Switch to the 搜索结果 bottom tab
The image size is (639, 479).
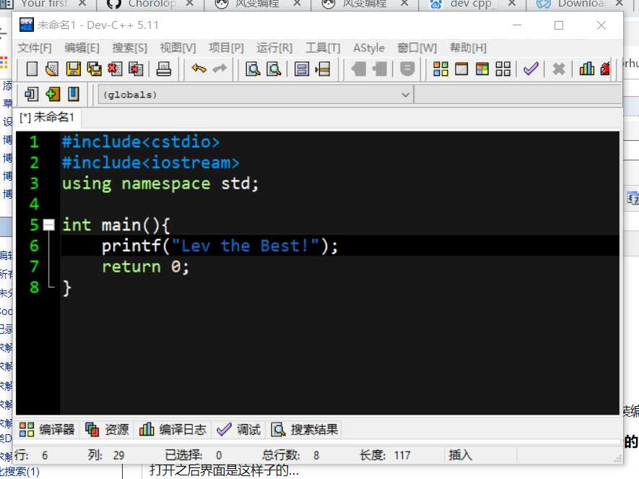pyautogui.click(x=305, y=429)
